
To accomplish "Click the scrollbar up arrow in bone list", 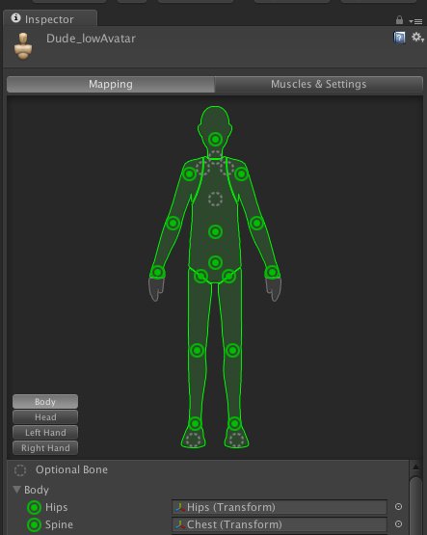I will (415, 467).
